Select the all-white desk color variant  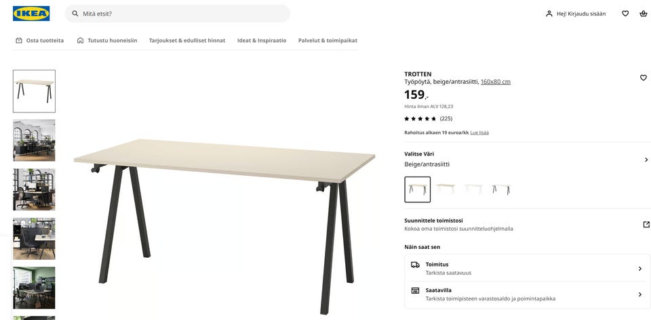[473, 189]
